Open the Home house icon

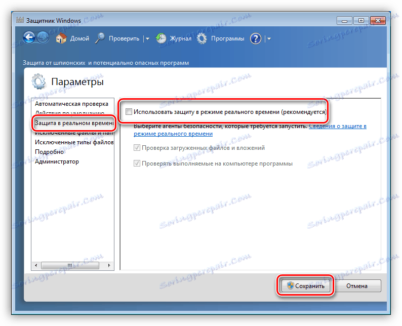pyautogui.click(x=62, y=38)
